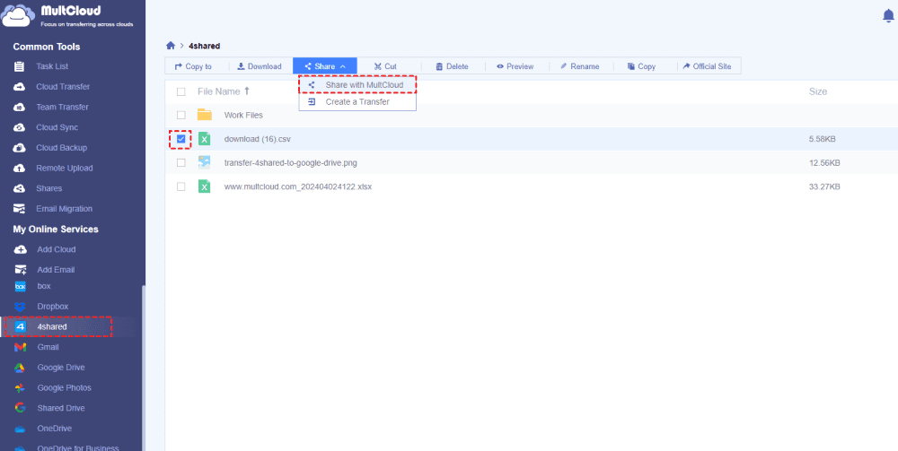Click the MultCloud logo

point(68,16)
